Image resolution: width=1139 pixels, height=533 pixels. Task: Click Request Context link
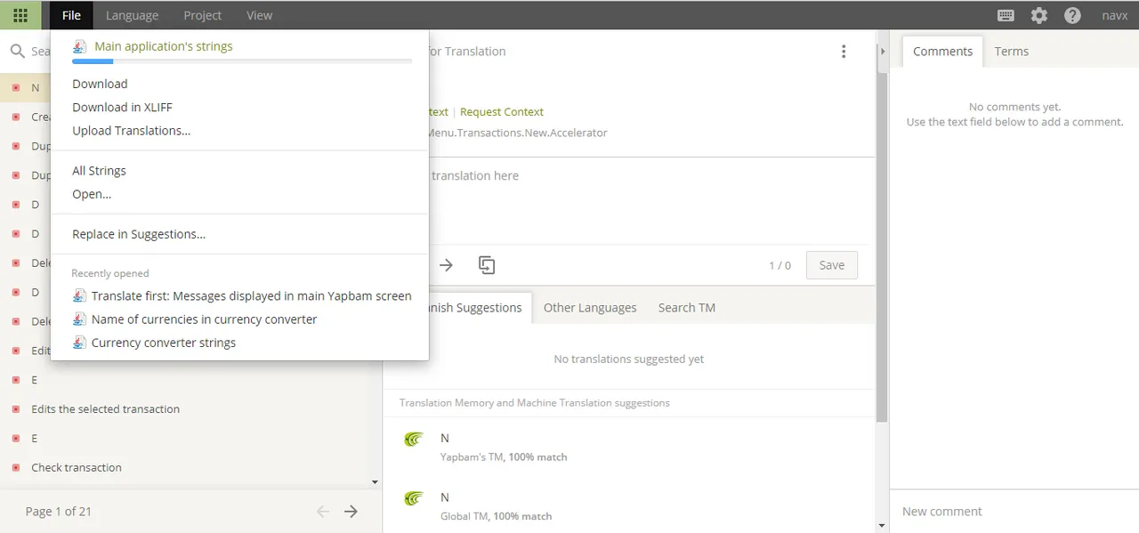[502, 112]
